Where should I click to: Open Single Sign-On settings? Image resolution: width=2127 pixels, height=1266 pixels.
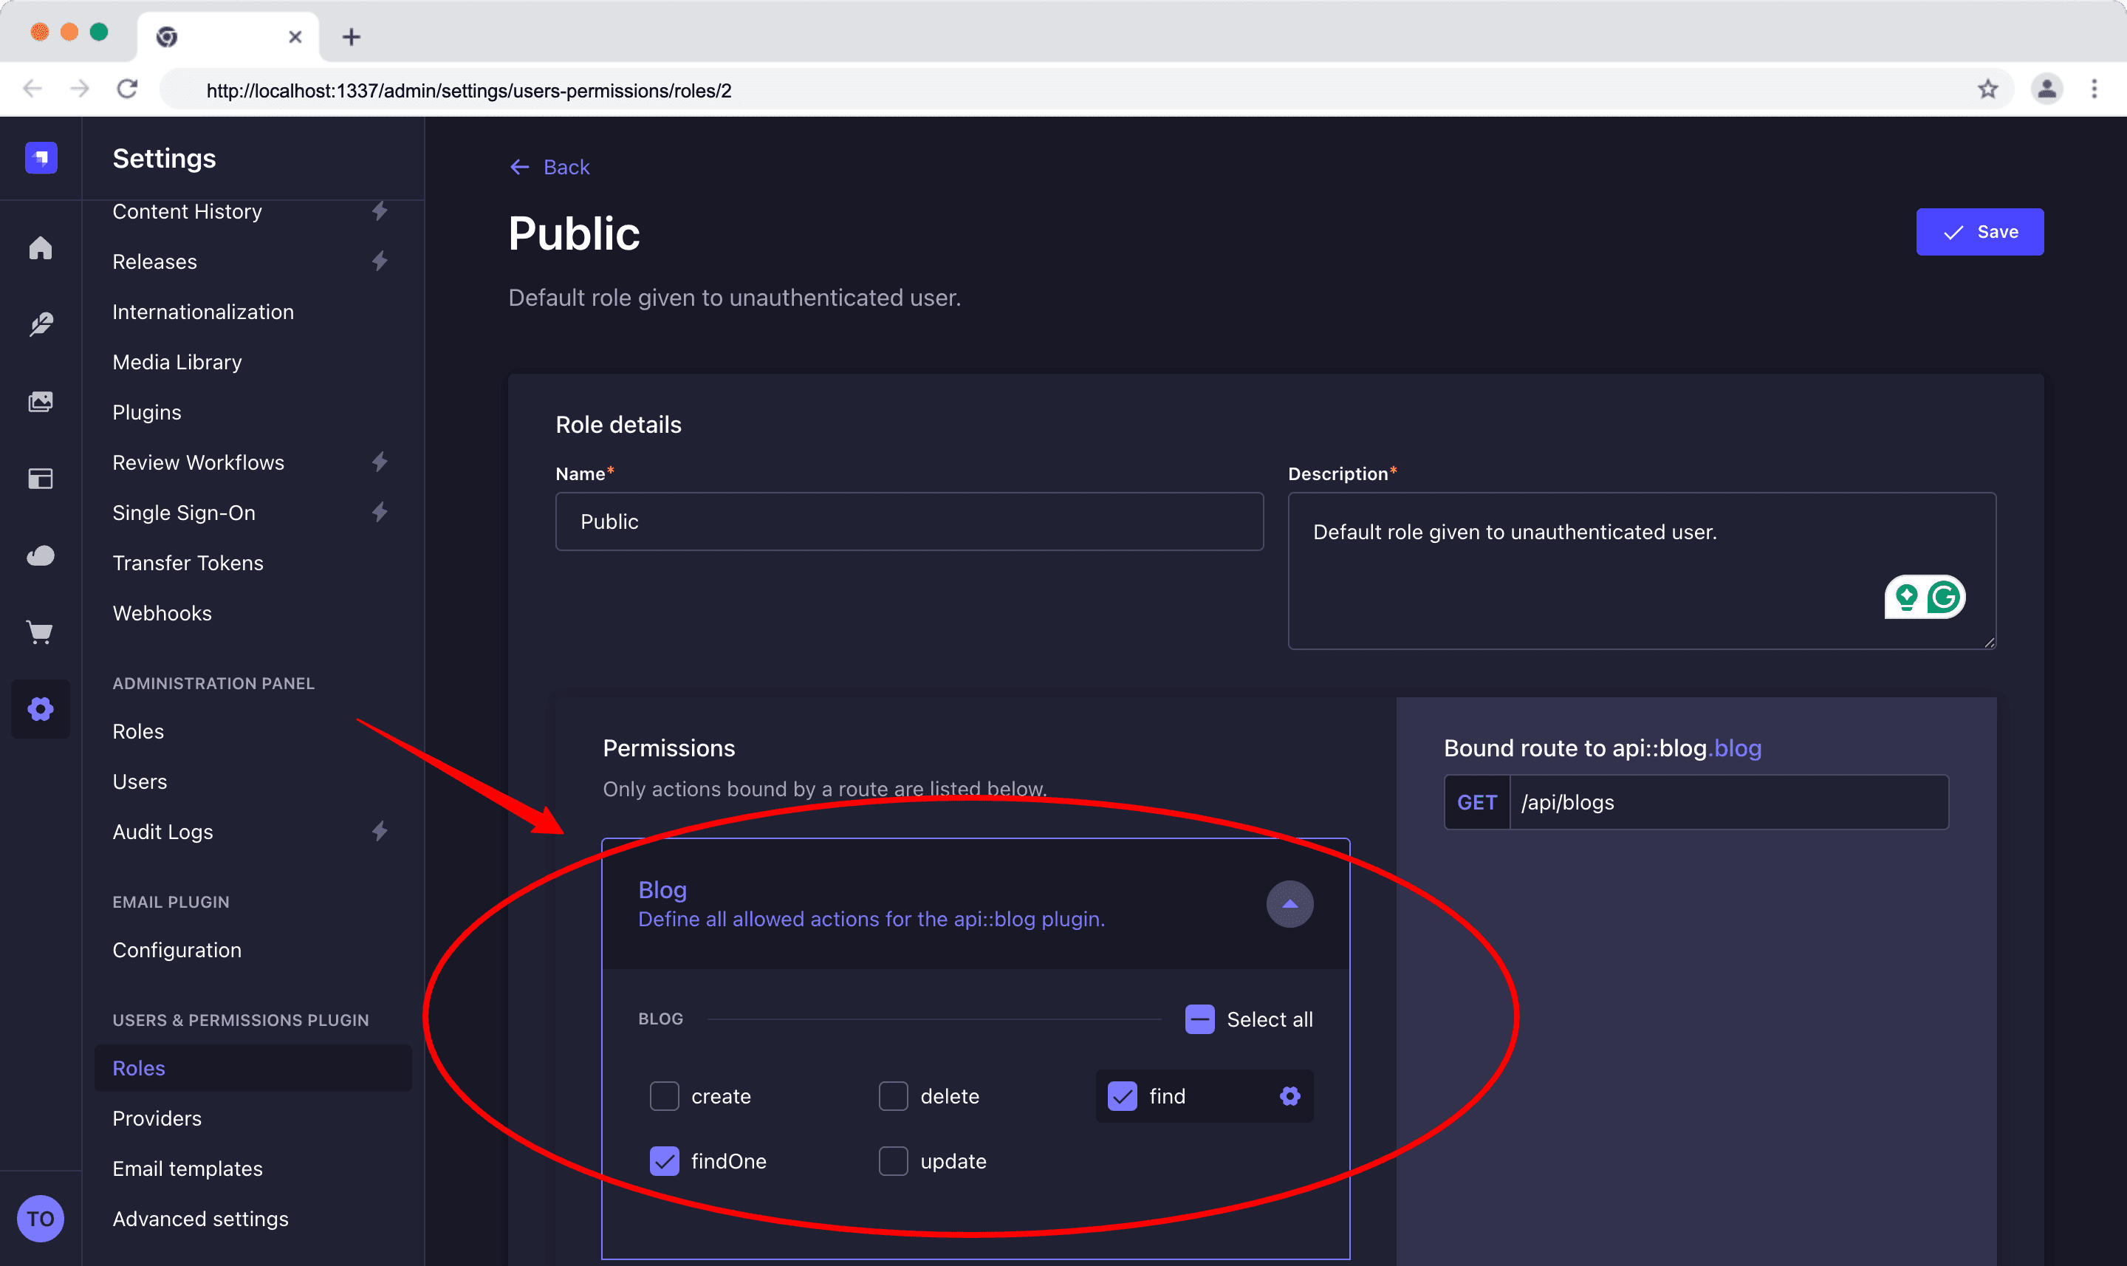coord(183,513)
